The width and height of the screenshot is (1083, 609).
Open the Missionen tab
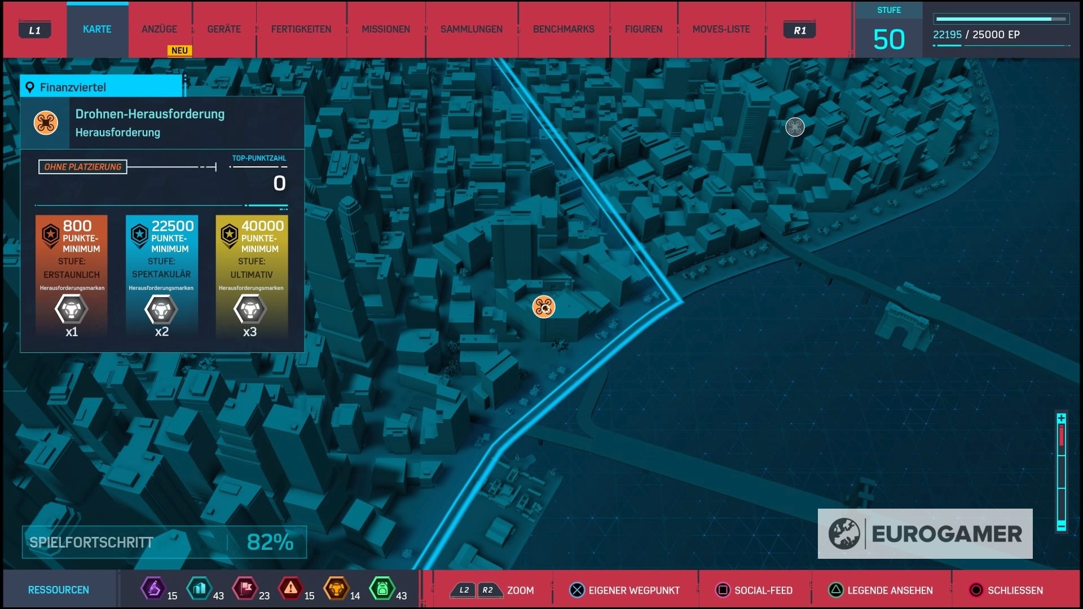(x=386, y=29)
